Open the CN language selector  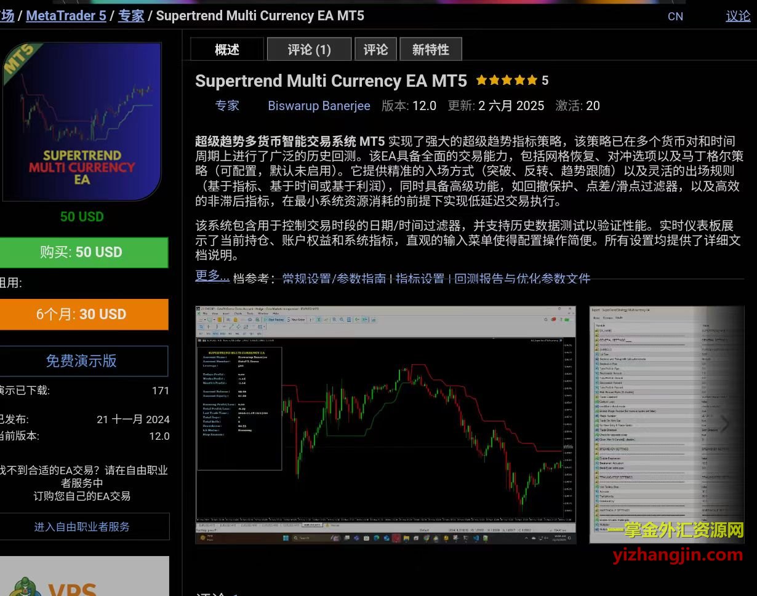pyautogui.click(x=675, y=17)
